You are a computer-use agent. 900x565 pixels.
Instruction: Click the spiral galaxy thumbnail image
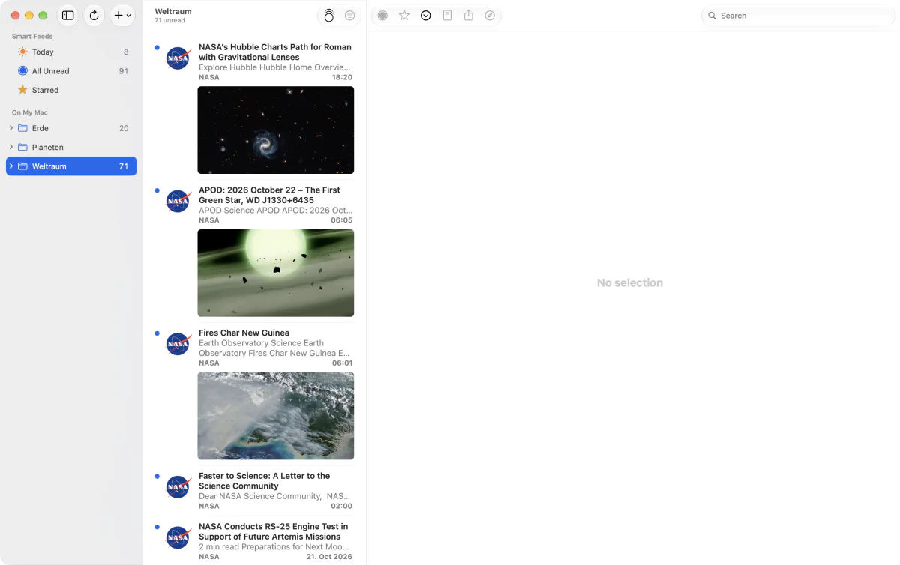276,130
